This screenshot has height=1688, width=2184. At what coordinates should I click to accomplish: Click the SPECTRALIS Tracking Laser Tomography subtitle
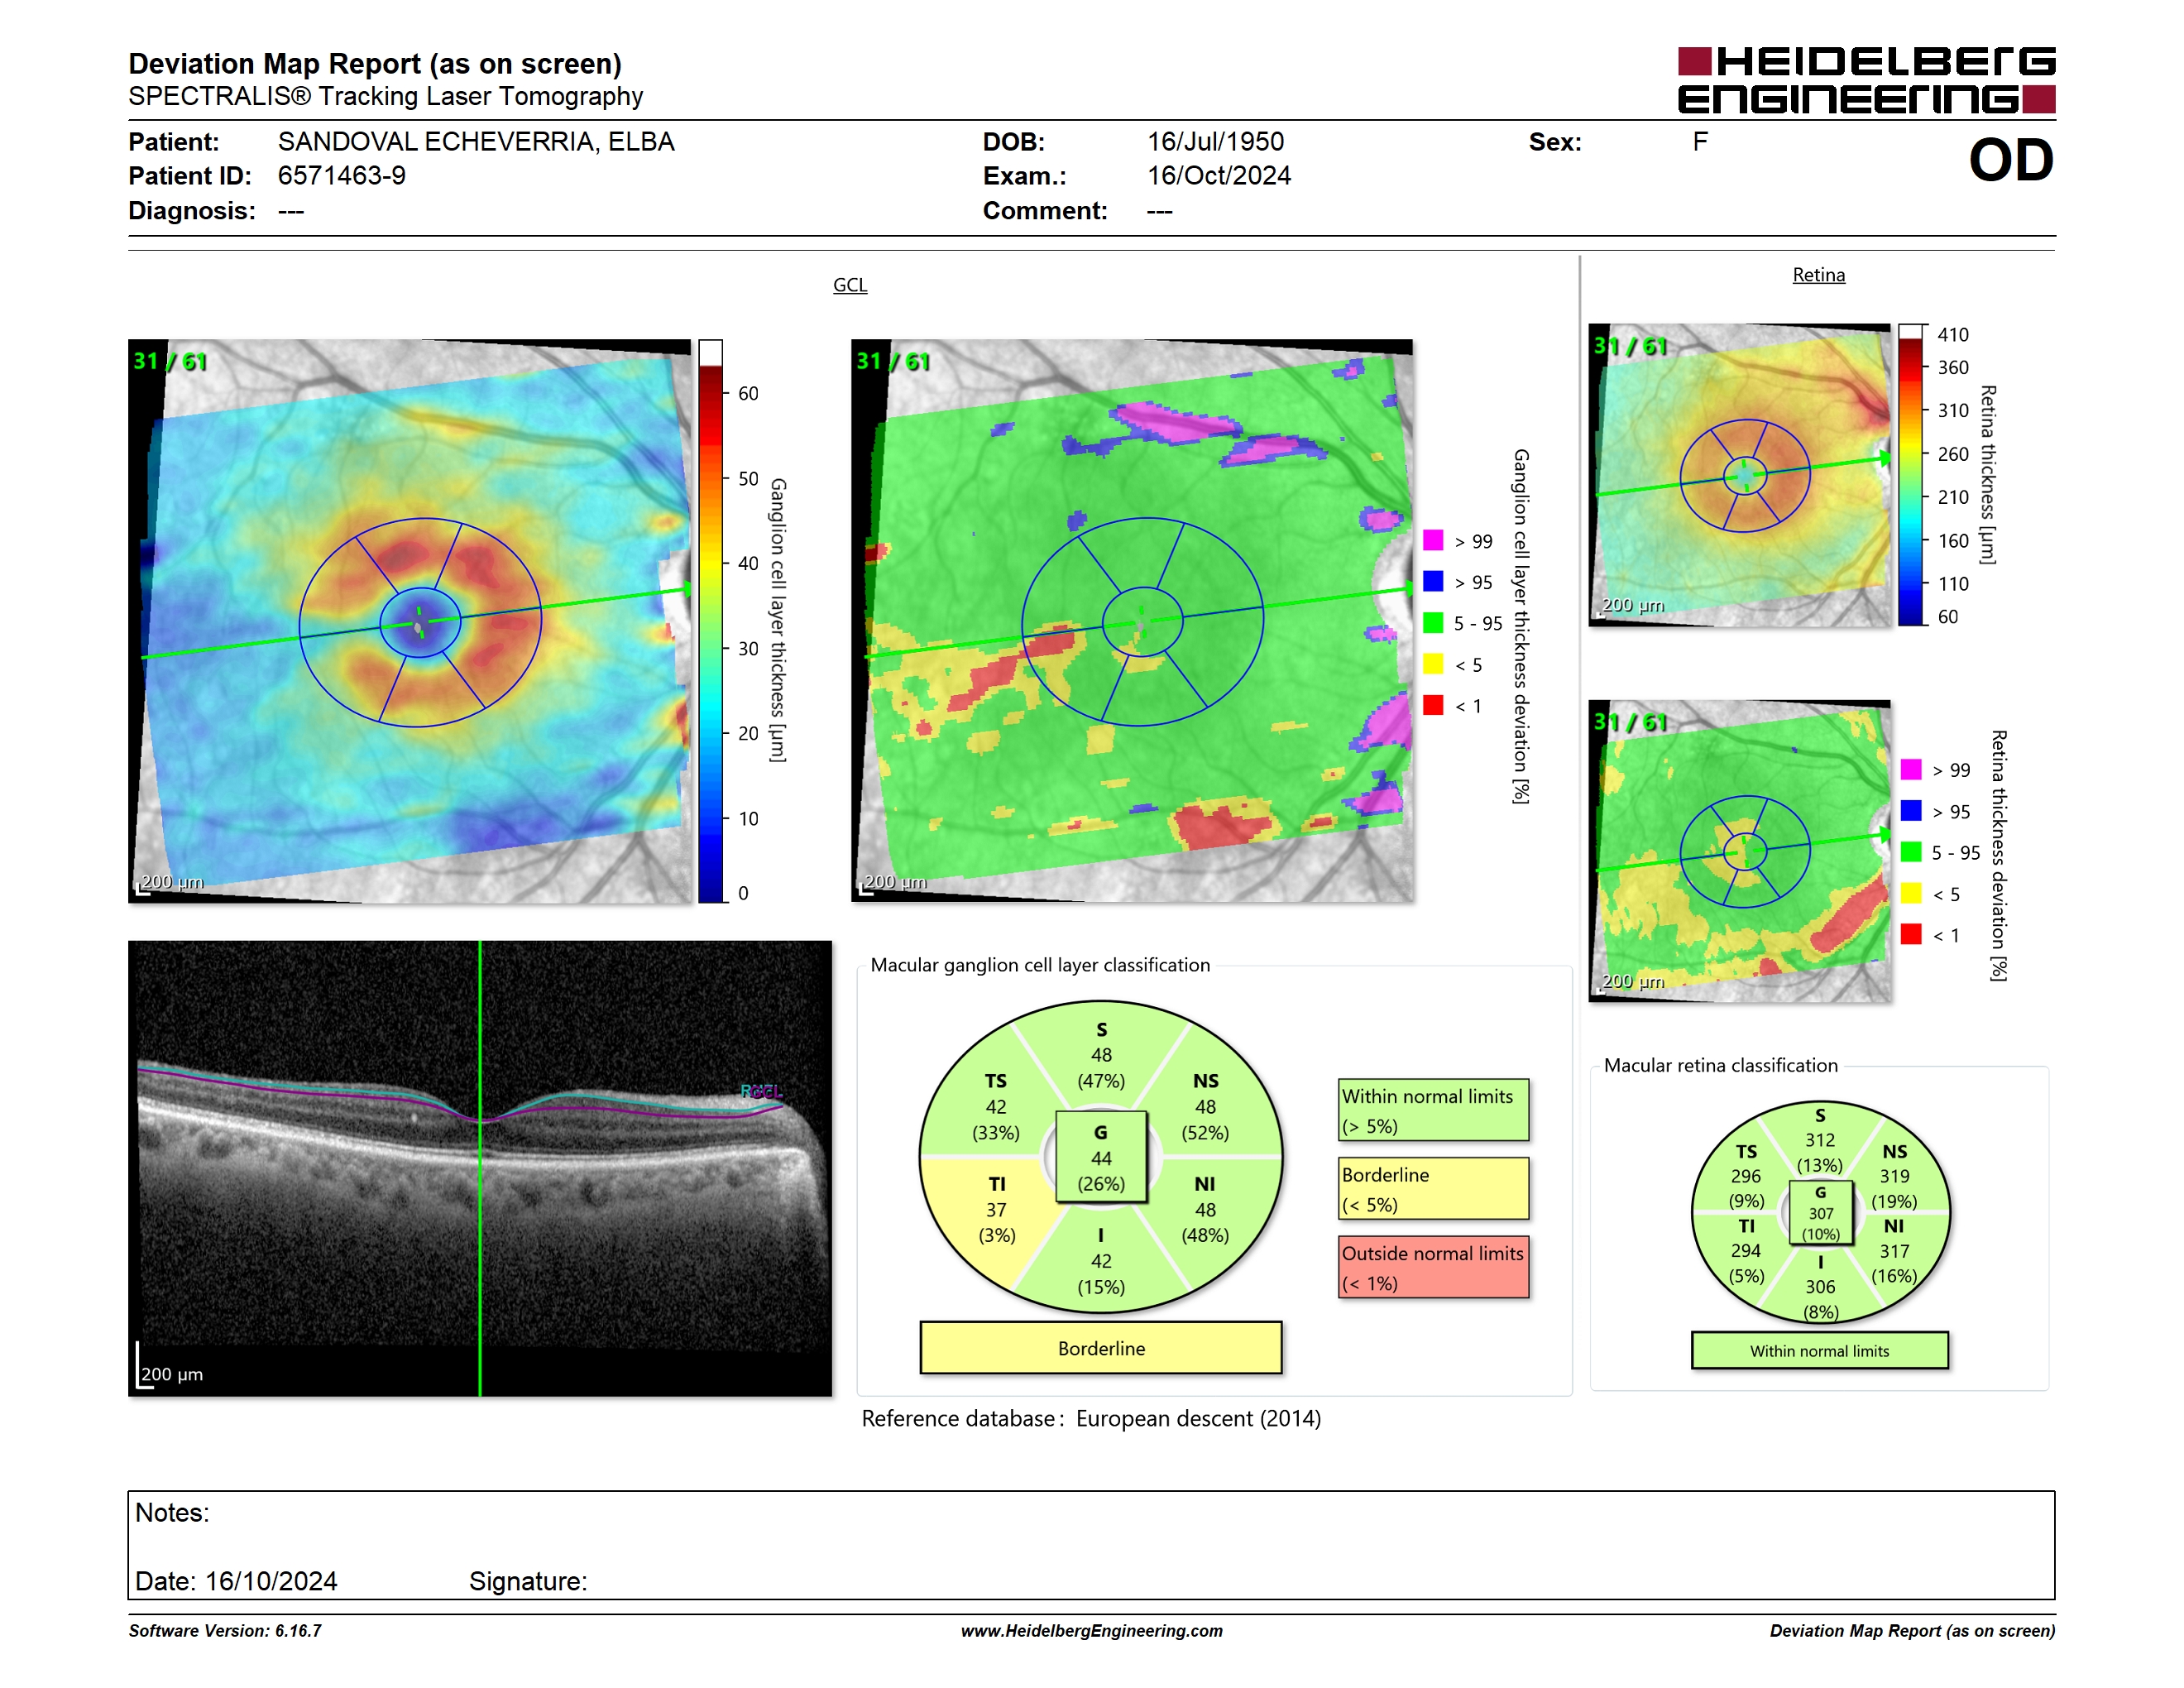[385, 97]
